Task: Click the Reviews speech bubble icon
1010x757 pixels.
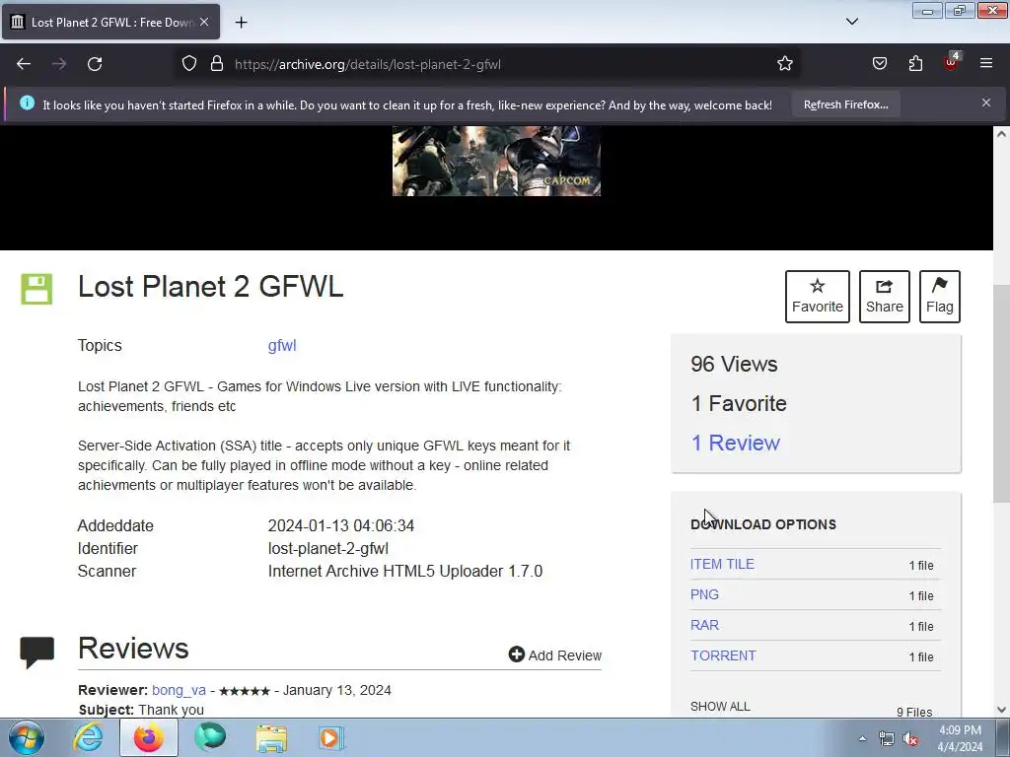Action: point(36,653)
